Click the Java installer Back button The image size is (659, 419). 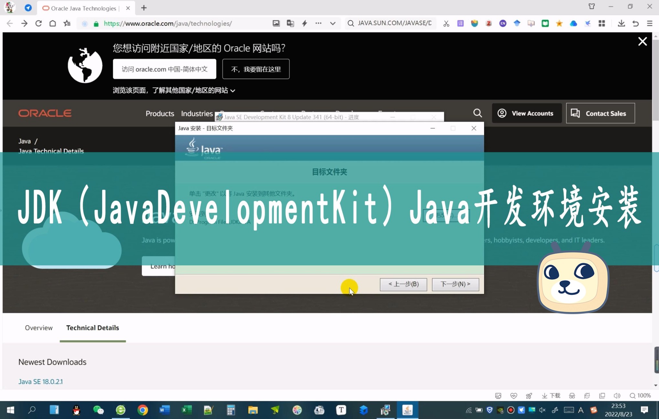pos(403,284)
